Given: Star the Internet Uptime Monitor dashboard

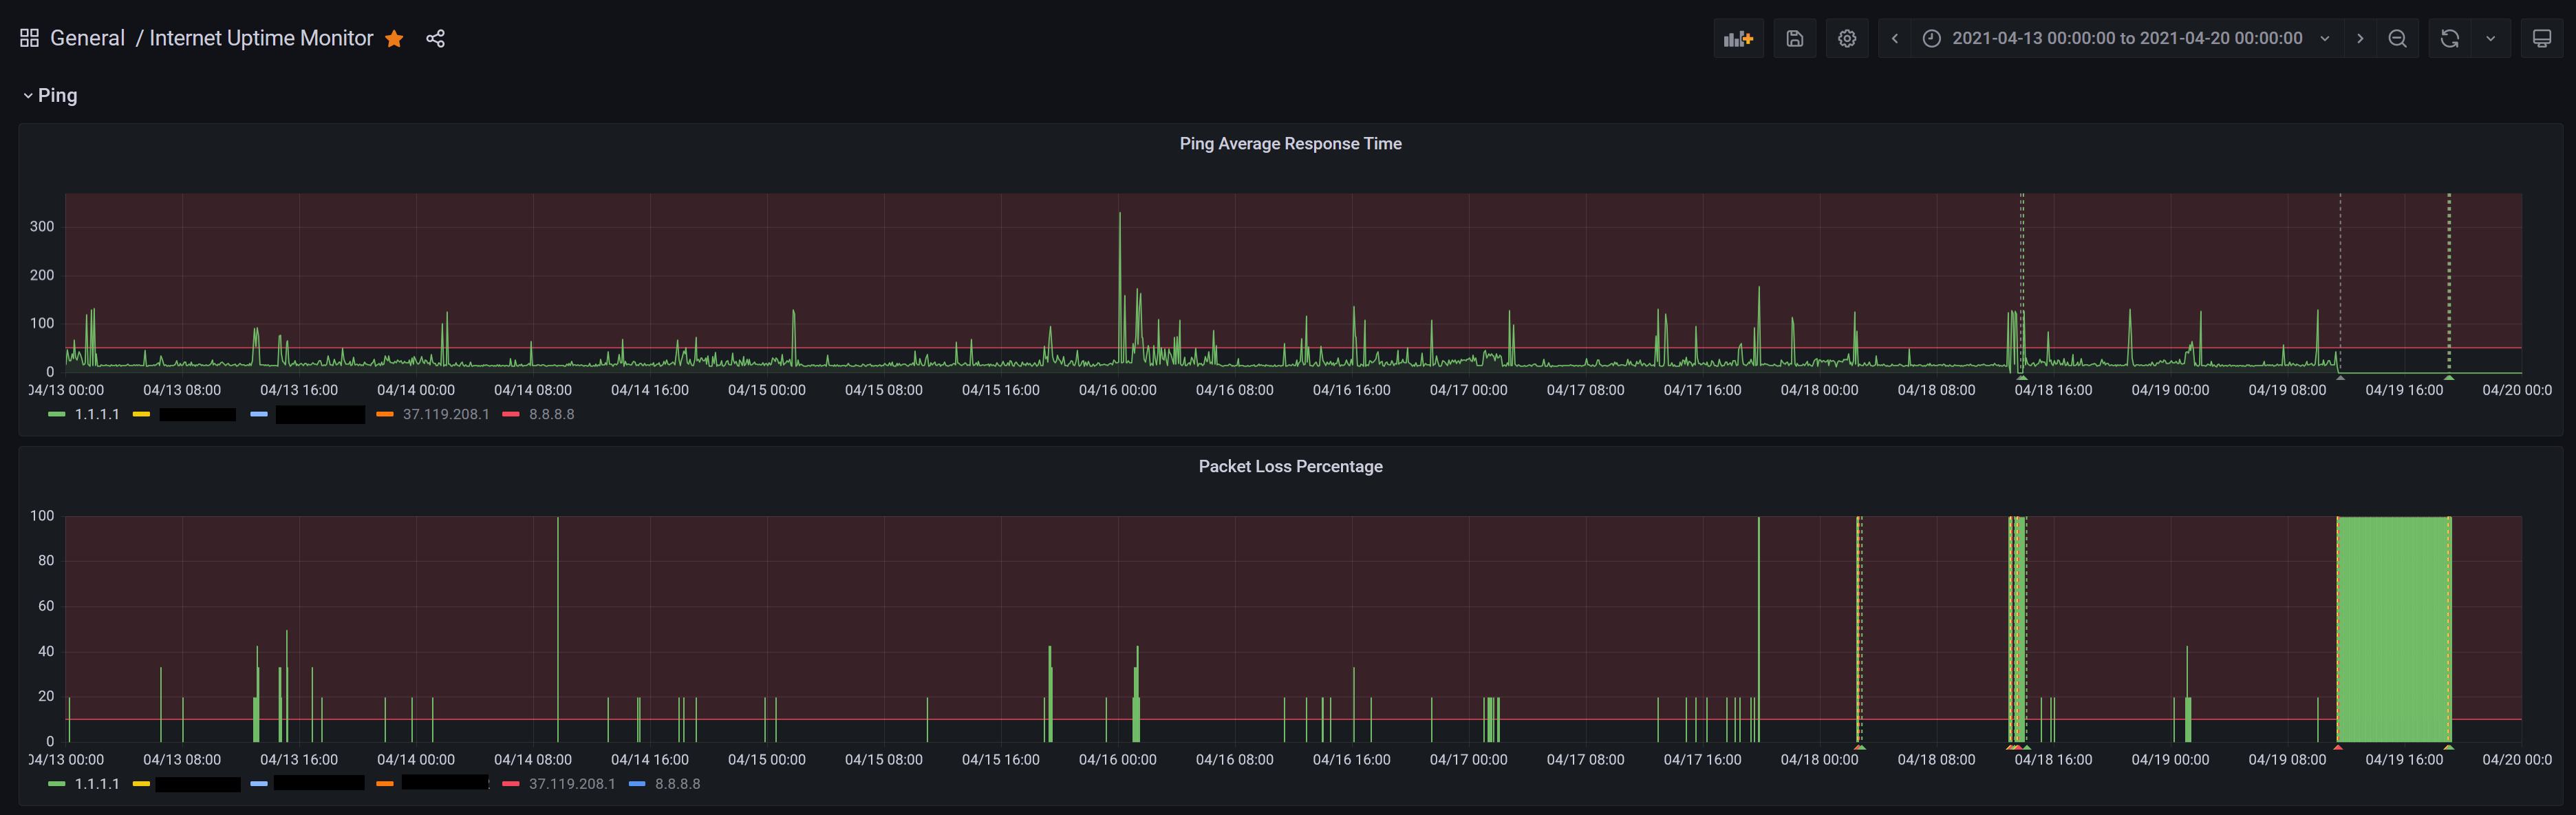Looking at the screenshot, I should click(394, 38).
